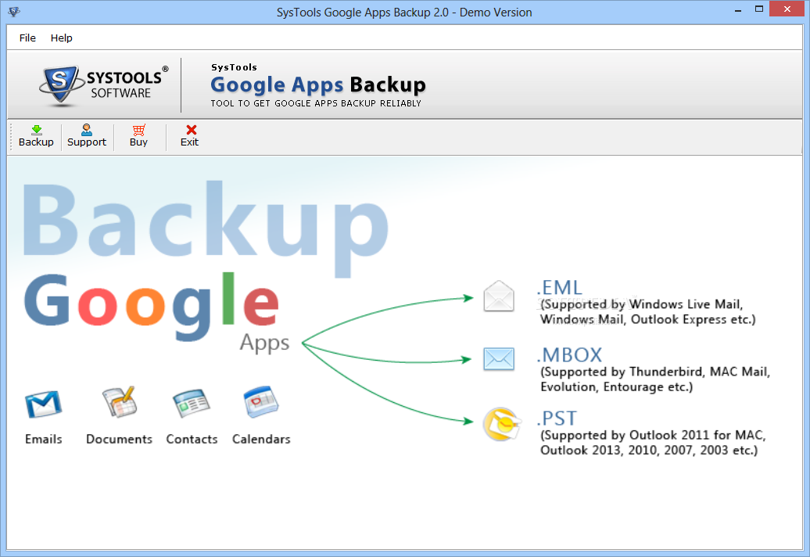Viewport: 810px width, 557px height.
Task: Click the EML open envelope icon
Action: click(499, 296)
